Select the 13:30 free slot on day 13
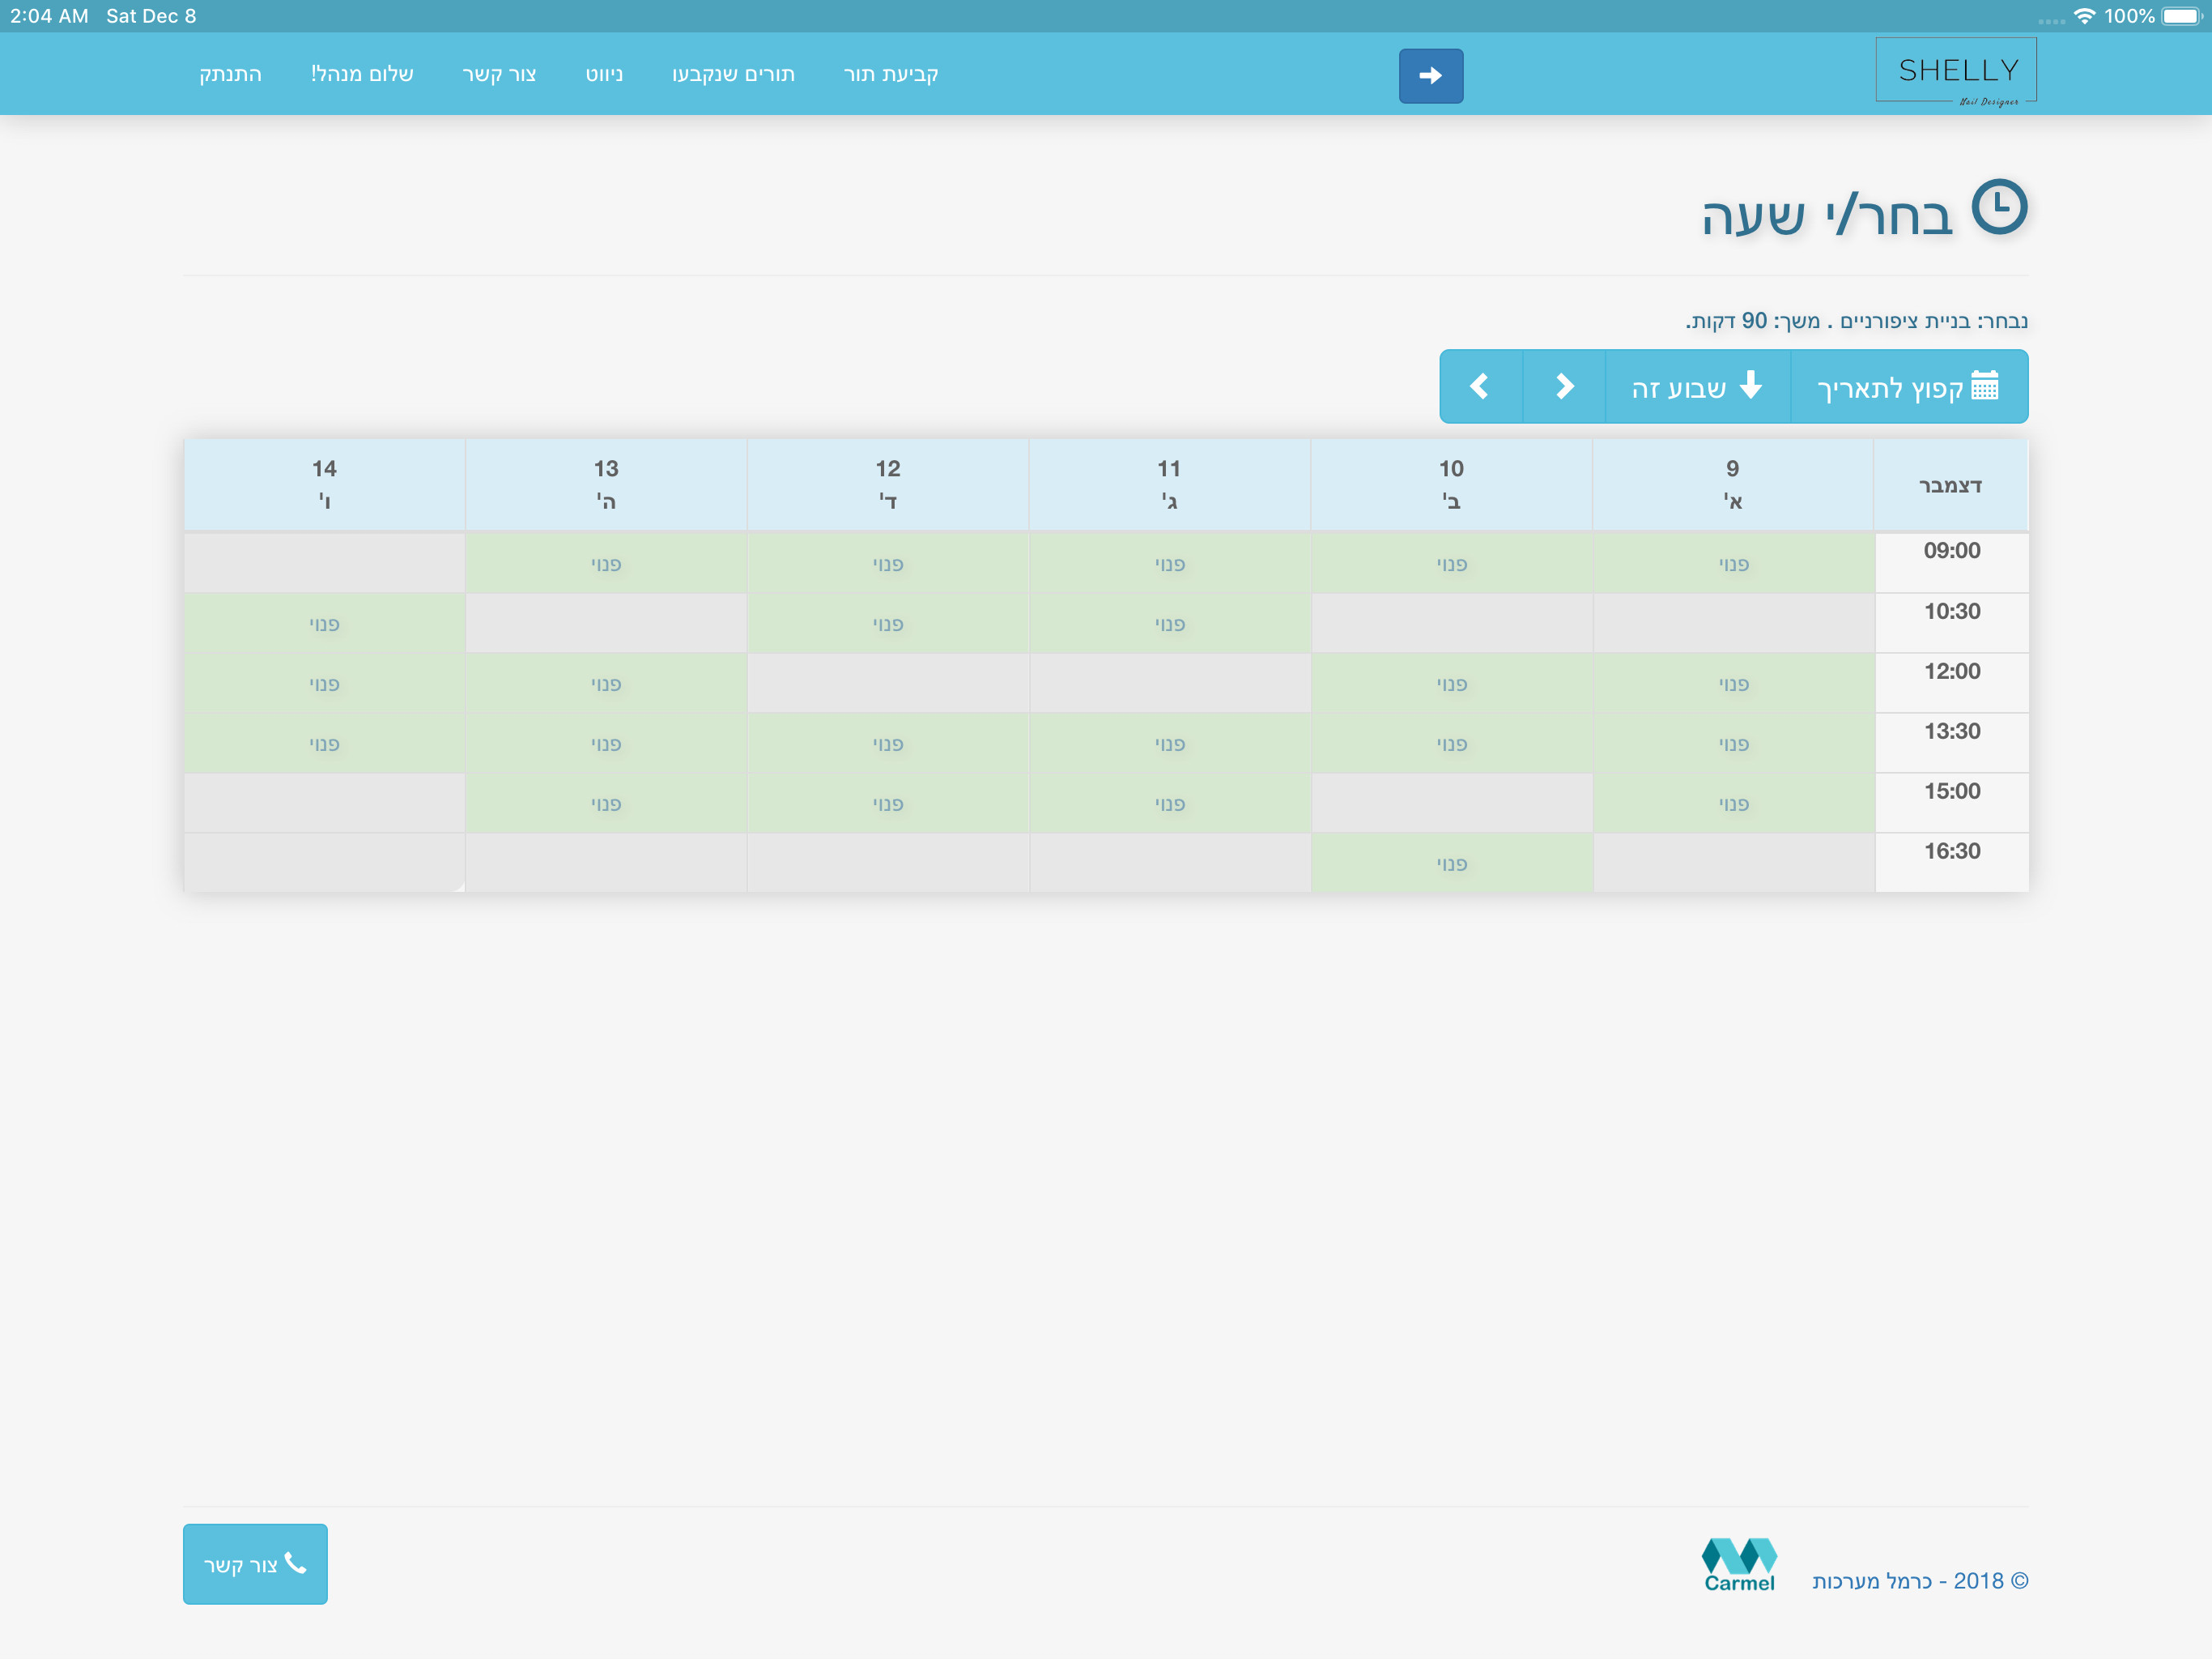Image resolution: width=2212 pixels, height=1659 pixels. click(605, 744)
